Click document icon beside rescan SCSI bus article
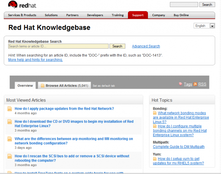Image resolution: width=221 pixels, height=174 pixels. click(10, 156)
